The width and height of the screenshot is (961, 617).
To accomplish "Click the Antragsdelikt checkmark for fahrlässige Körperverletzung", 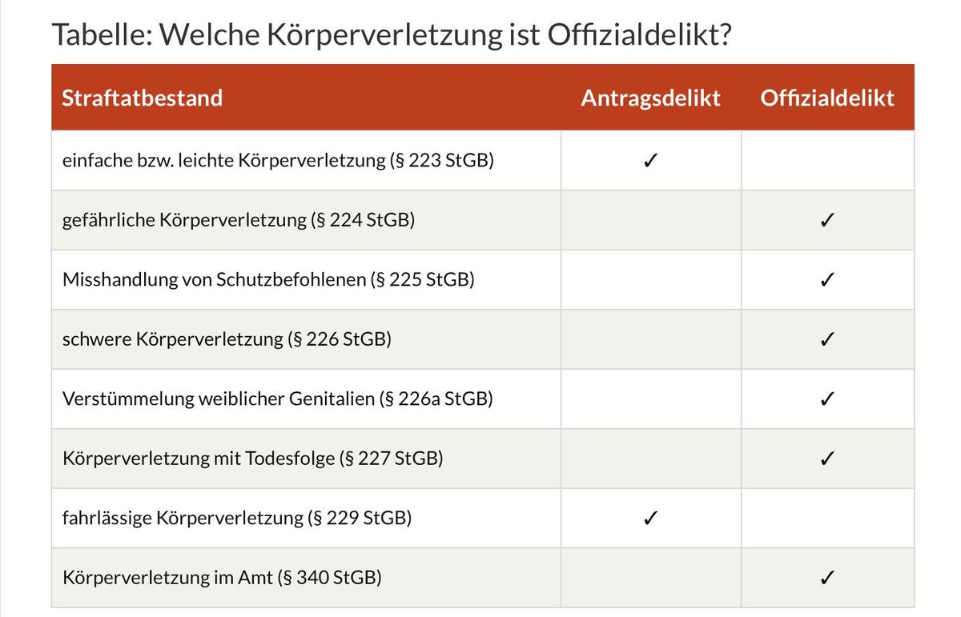I will click(650, 519).
